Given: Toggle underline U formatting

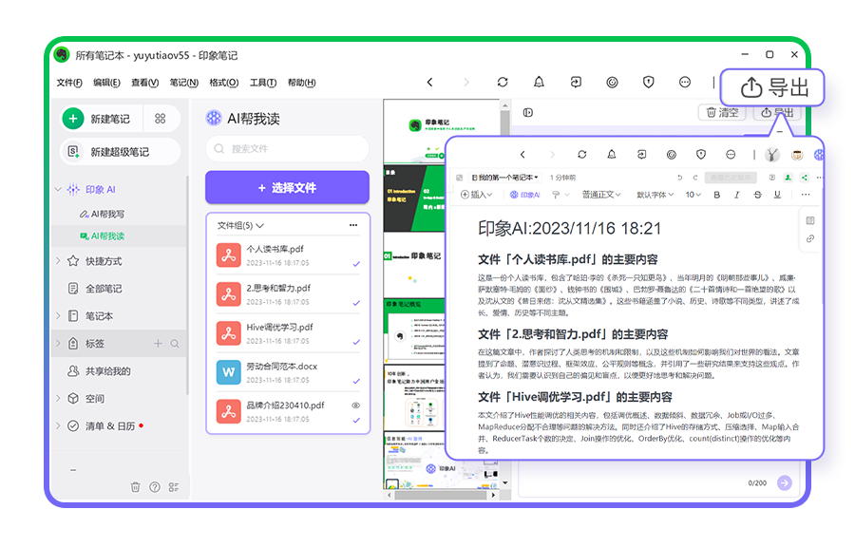Looking at the screenshot, I should [x=777, y=195].
